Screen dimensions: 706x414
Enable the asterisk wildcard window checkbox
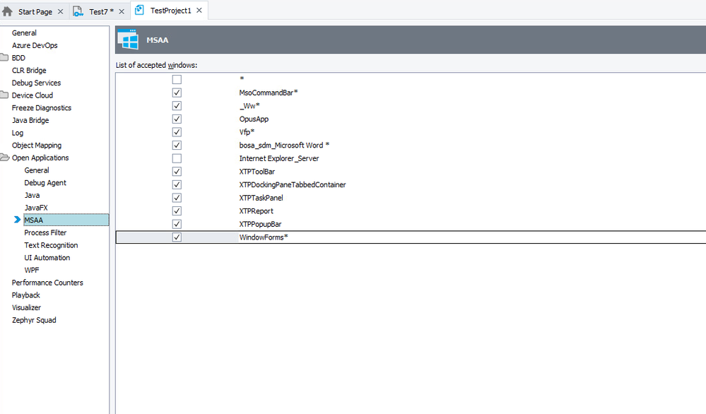177,80
